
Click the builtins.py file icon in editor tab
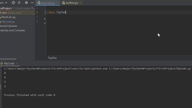(x=63, y=3)
